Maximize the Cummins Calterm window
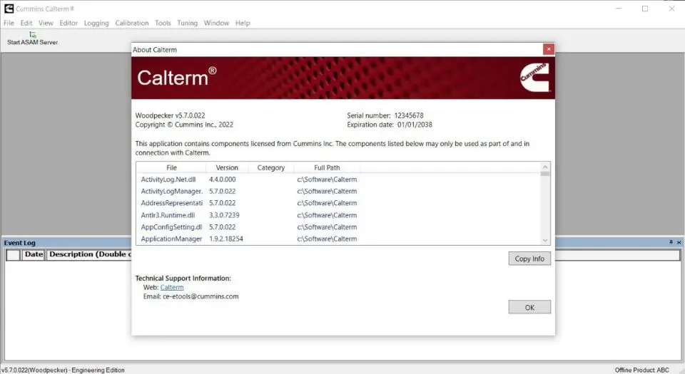The height and width of the screenshot is (374, 685). (645, 9)
